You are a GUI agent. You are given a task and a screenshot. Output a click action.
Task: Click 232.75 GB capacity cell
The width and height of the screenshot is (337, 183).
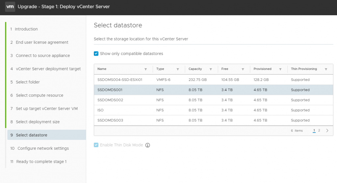pos(197,80)
